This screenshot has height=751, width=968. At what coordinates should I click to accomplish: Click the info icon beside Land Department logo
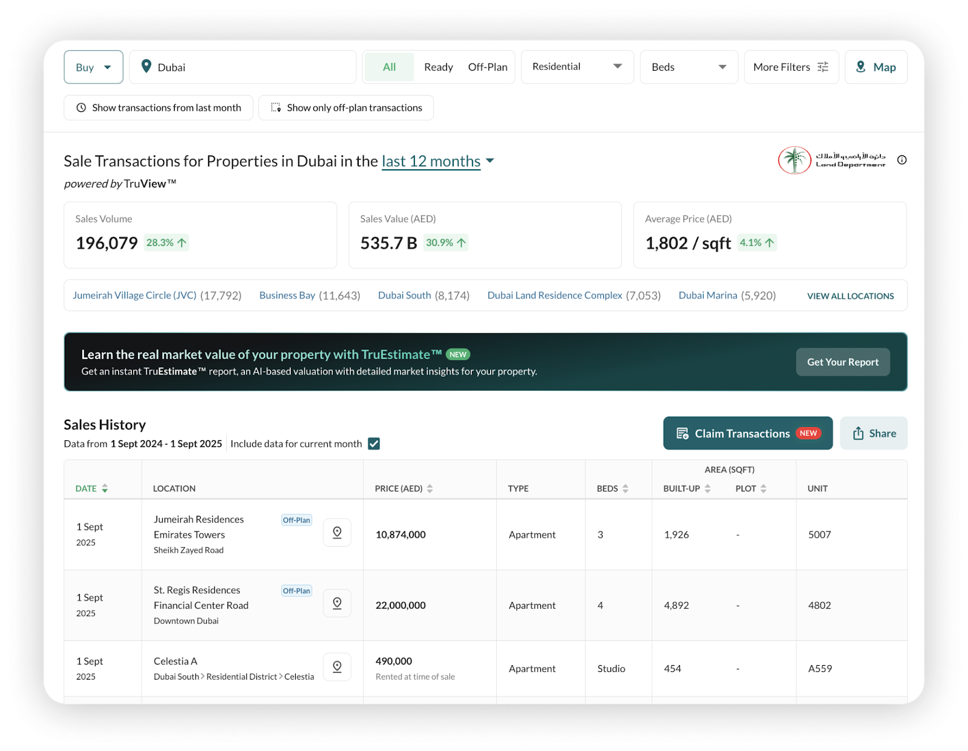pos(901,160)
